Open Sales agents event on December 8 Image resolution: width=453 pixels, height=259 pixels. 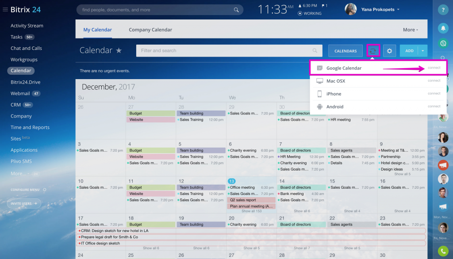tap(352, 150)
